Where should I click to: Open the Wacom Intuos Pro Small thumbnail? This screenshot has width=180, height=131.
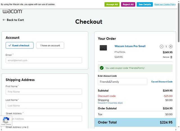pos(103,48)
